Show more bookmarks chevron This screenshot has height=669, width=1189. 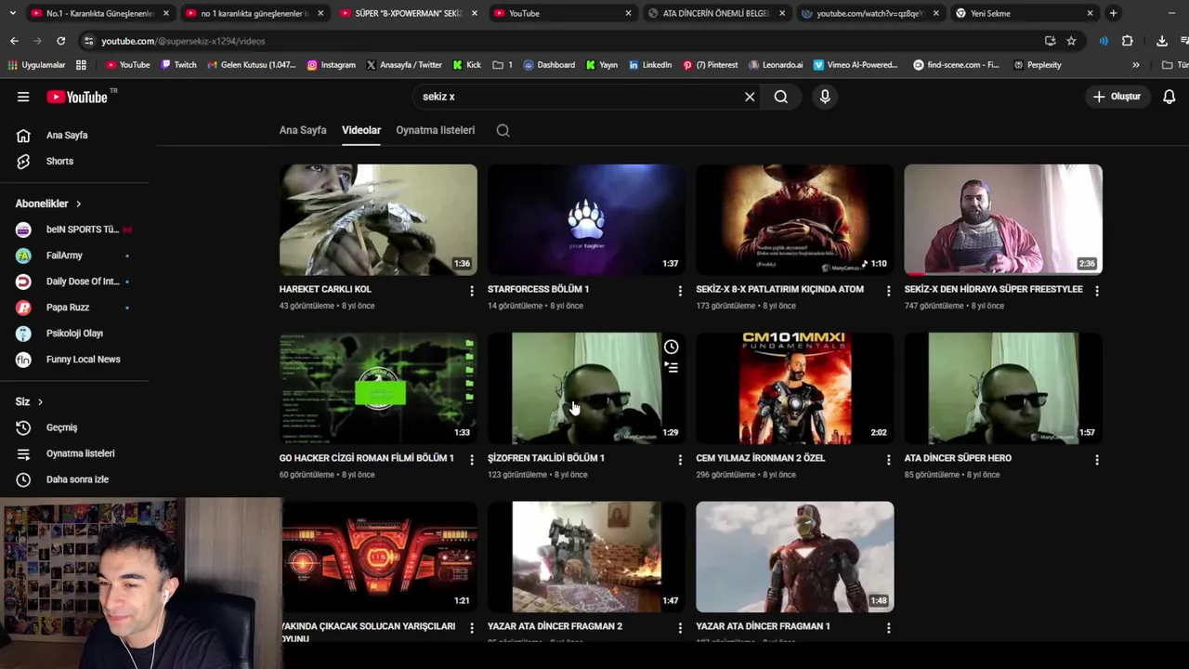[1135, 65]
